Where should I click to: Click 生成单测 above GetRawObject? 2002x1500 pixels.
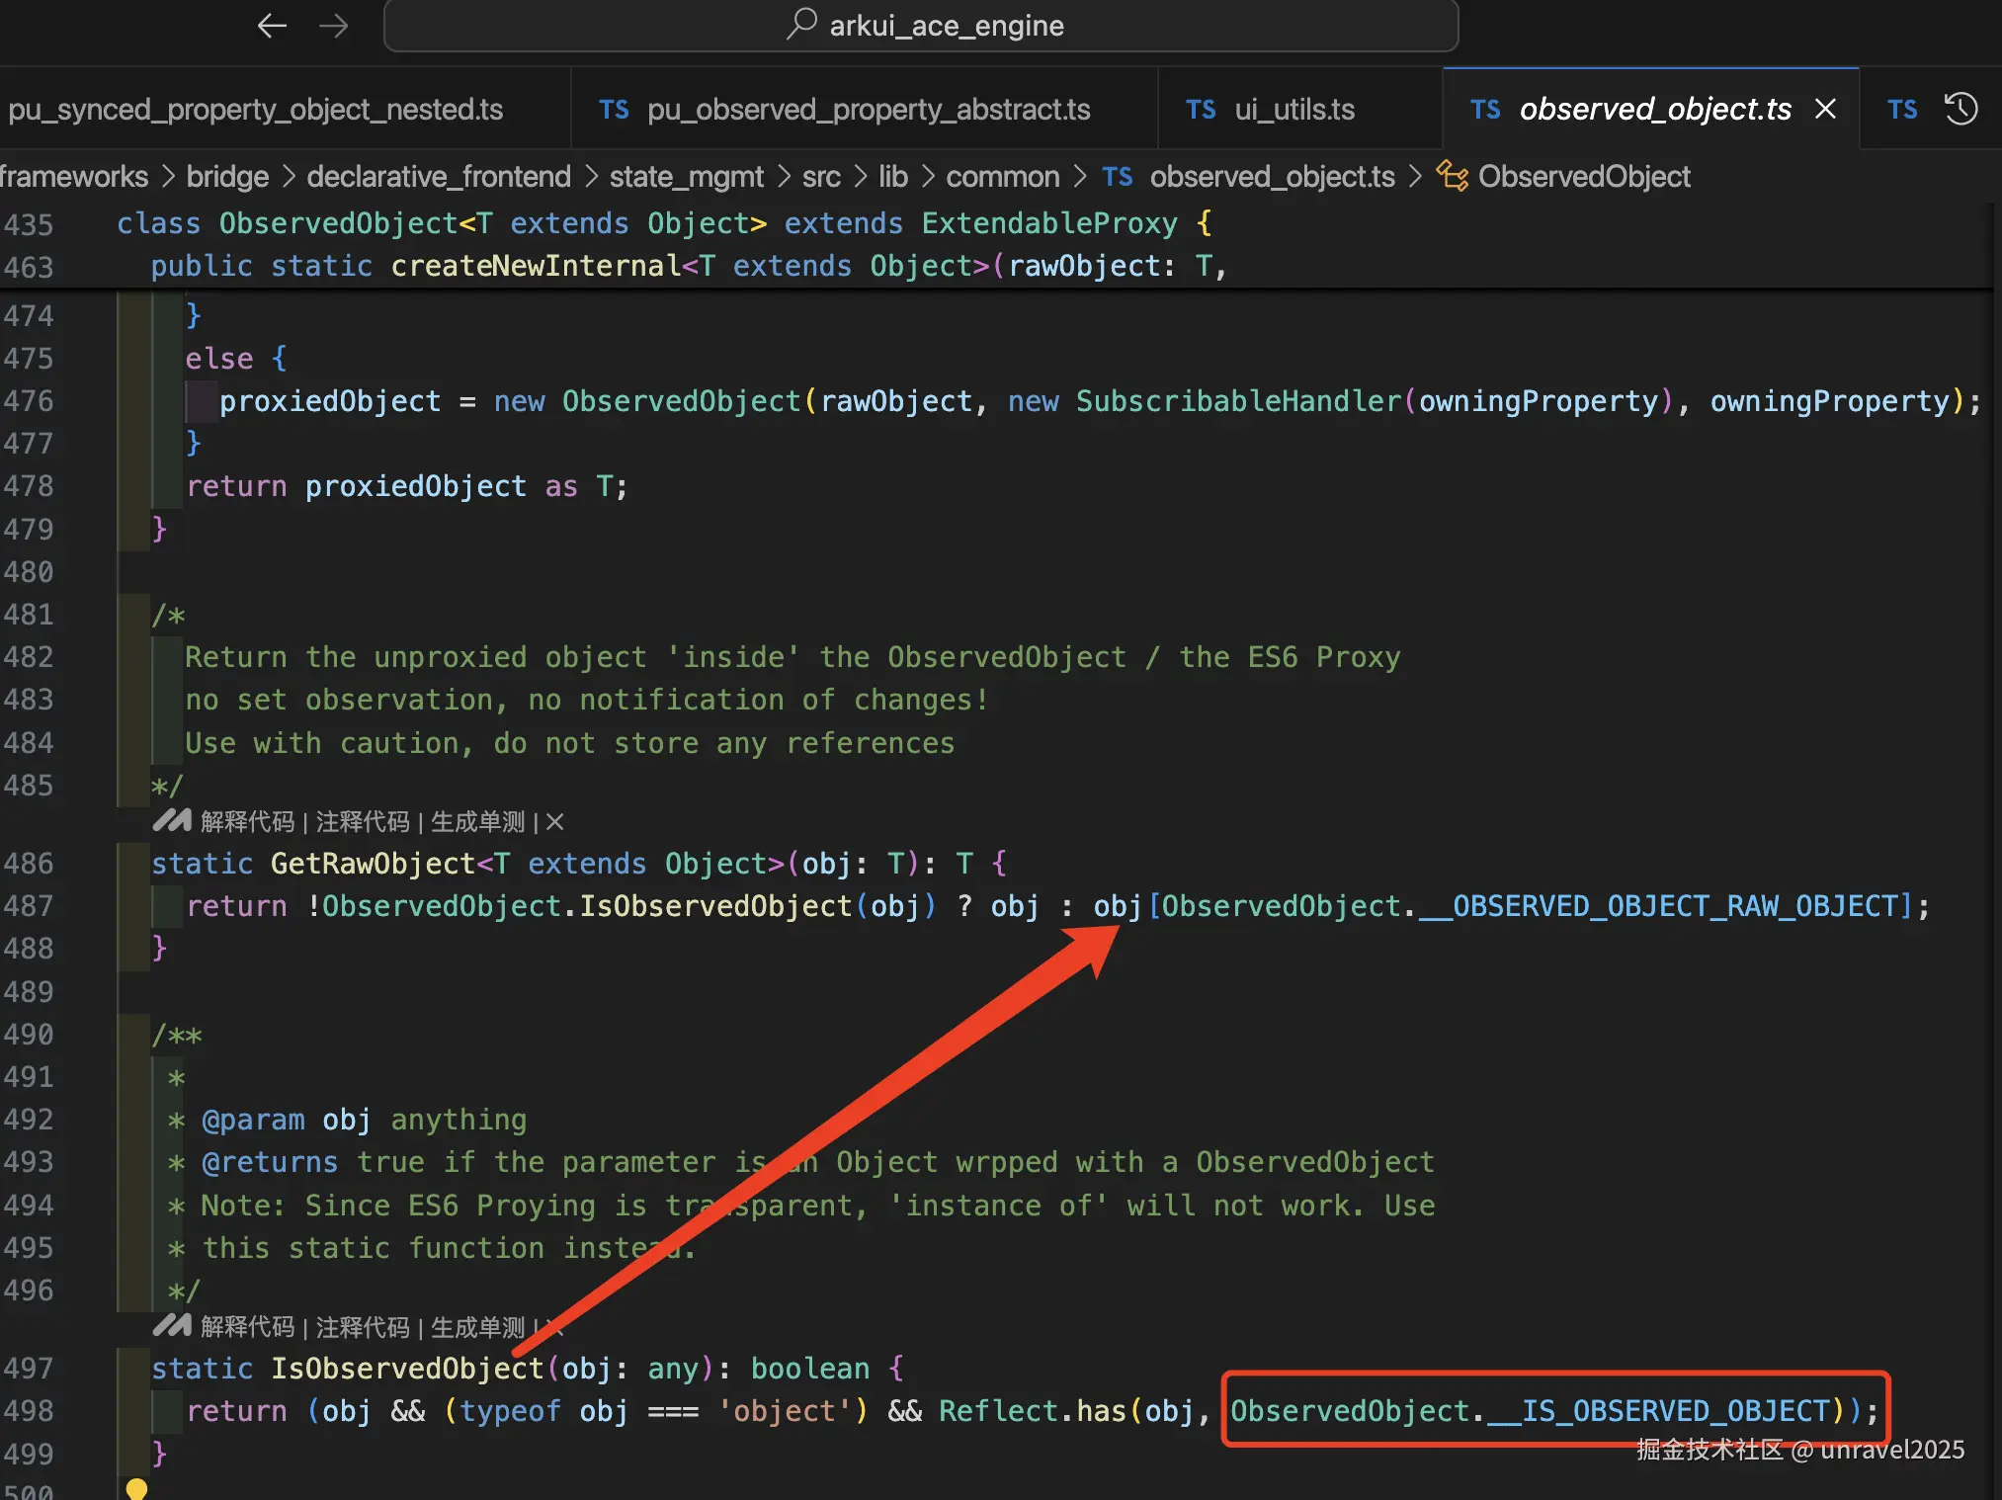click(x=477, y=821)
